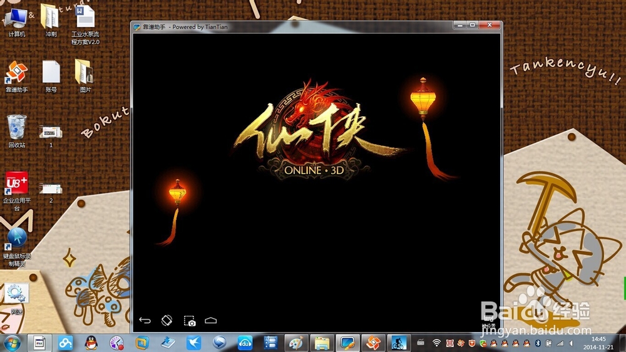Open the 冲刺 folder on the desktop
This screenshot has height=352, width=626.
51,21
